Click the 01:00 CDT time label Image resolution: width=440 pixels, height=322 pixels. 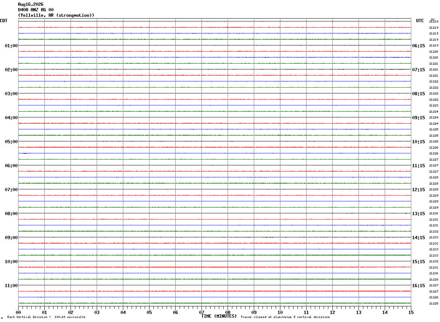pos(11,45)
